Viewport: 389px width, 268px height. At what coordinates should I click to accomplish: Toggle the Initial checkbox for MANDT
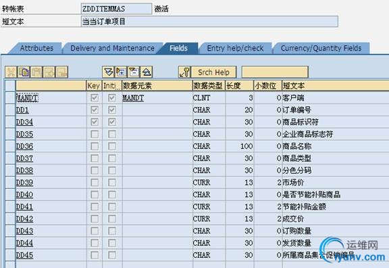pos(112,97)
